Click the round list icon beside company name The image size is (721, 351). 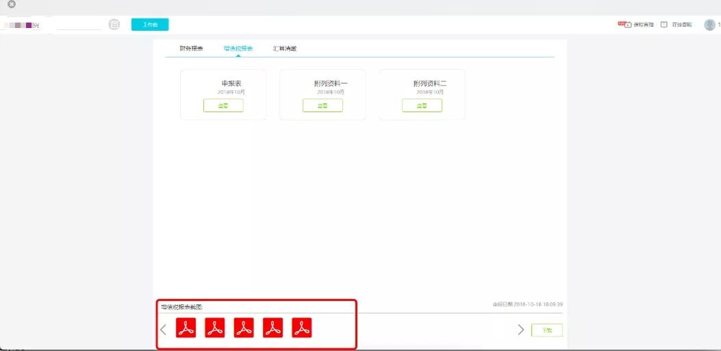tap(114, 25)
